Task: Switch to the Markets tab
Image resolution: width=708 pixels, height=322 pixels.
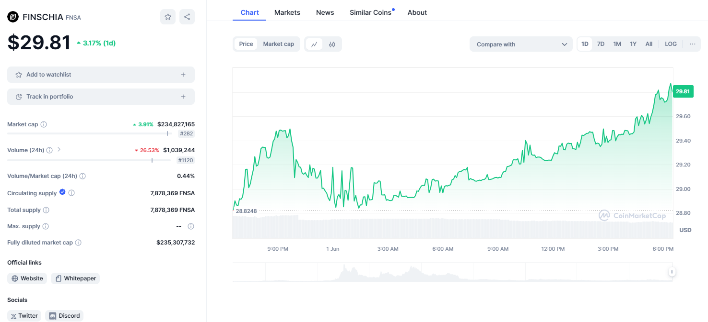Action: (x=287, y=12)
